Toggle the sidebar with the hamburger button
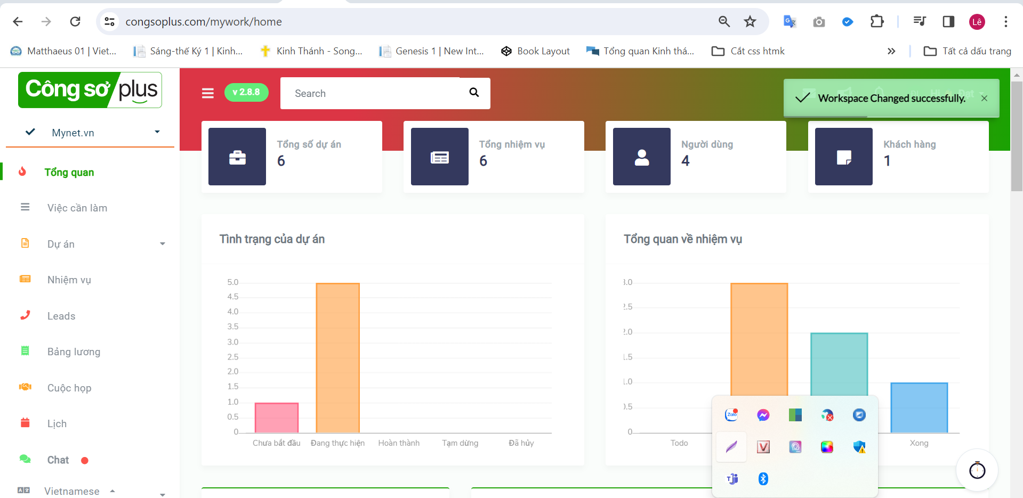 point(208,93)
